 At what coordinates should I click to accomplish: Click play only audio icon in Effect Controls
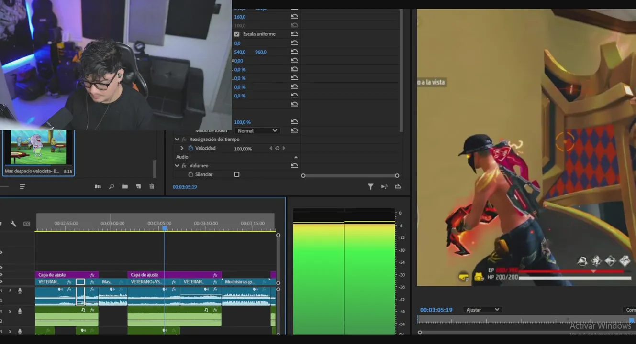point(384,187)
